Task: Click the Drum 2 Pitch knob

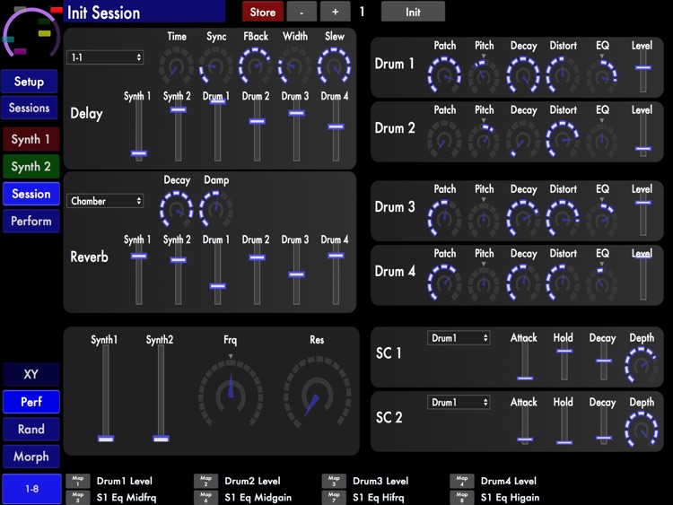Action: pyautogui.click(x=484, y=140)
